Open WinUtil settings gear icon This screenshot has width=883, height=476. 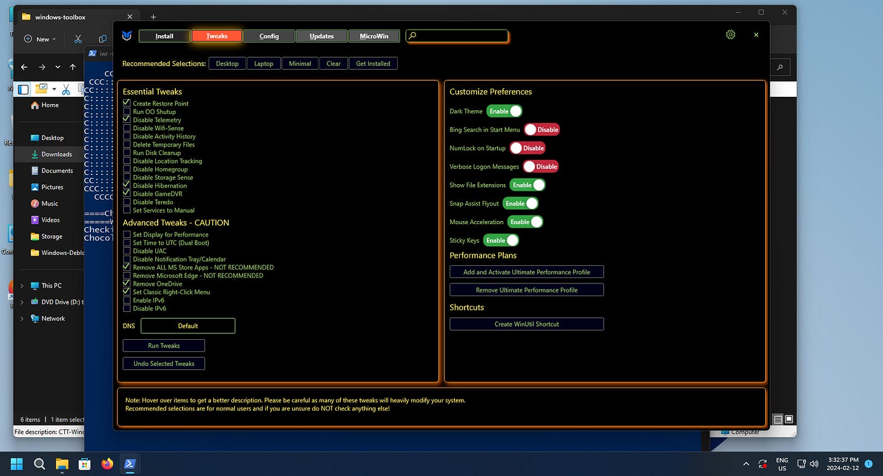pos(730,35)
